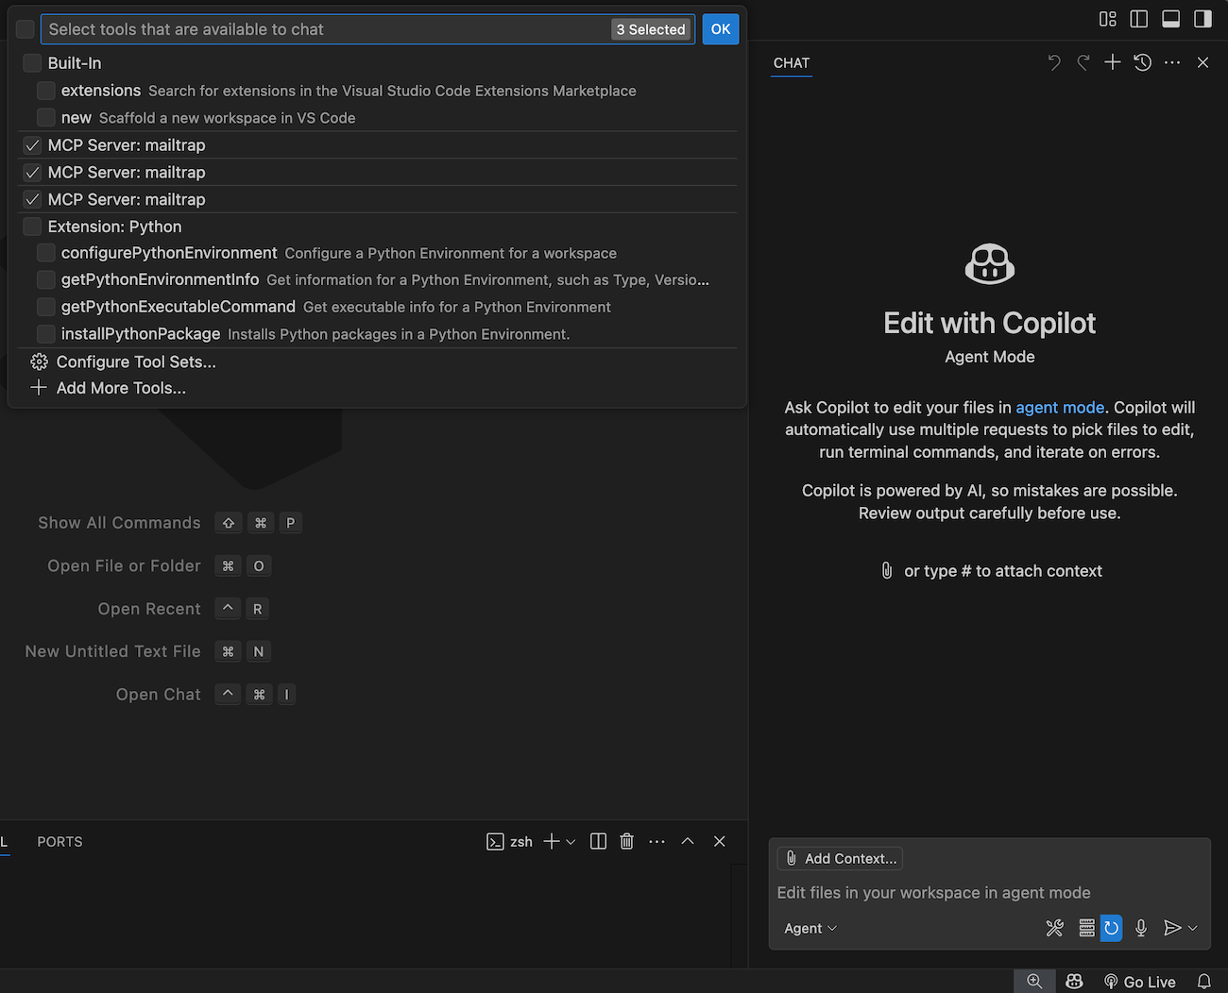The width and height of the screenshot is (1228, 993).
Task: Open the Copilot status bar icon
Action: coord(1074,982)
